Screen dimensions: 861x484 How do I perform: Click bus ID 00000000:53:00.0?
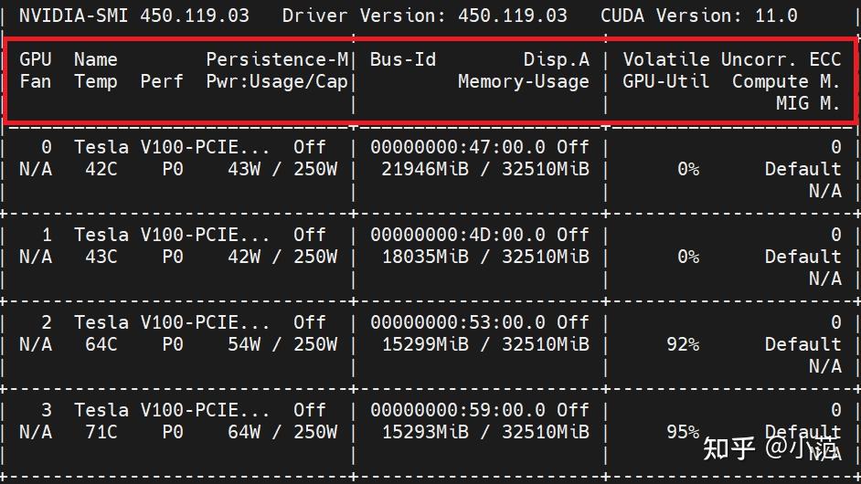457,322
